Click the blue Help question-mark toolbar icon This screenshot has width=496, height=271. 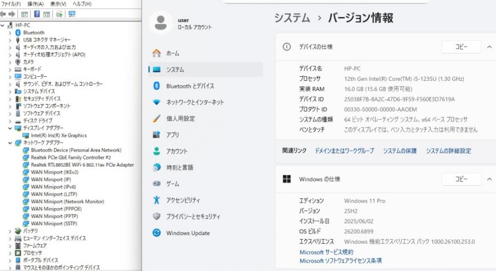coord(37,14)
